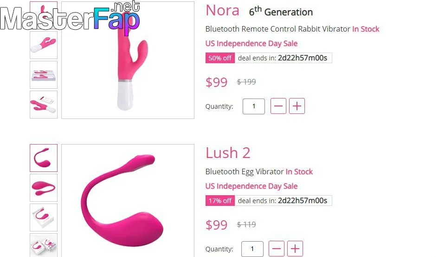
Task: Select the first Lush 2 thumbnail
Action: point(44,158)
